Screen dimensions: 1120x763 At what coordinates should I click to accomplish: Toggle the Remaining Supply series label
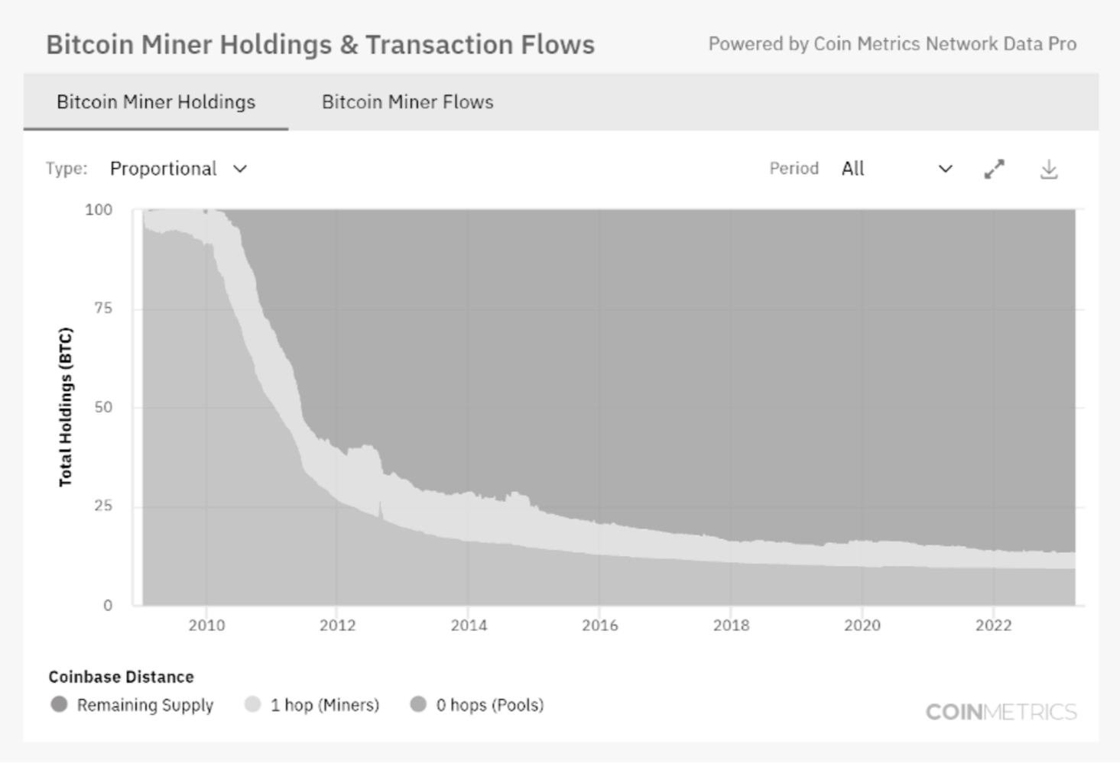pyautogui.click(x=145, y=705)
